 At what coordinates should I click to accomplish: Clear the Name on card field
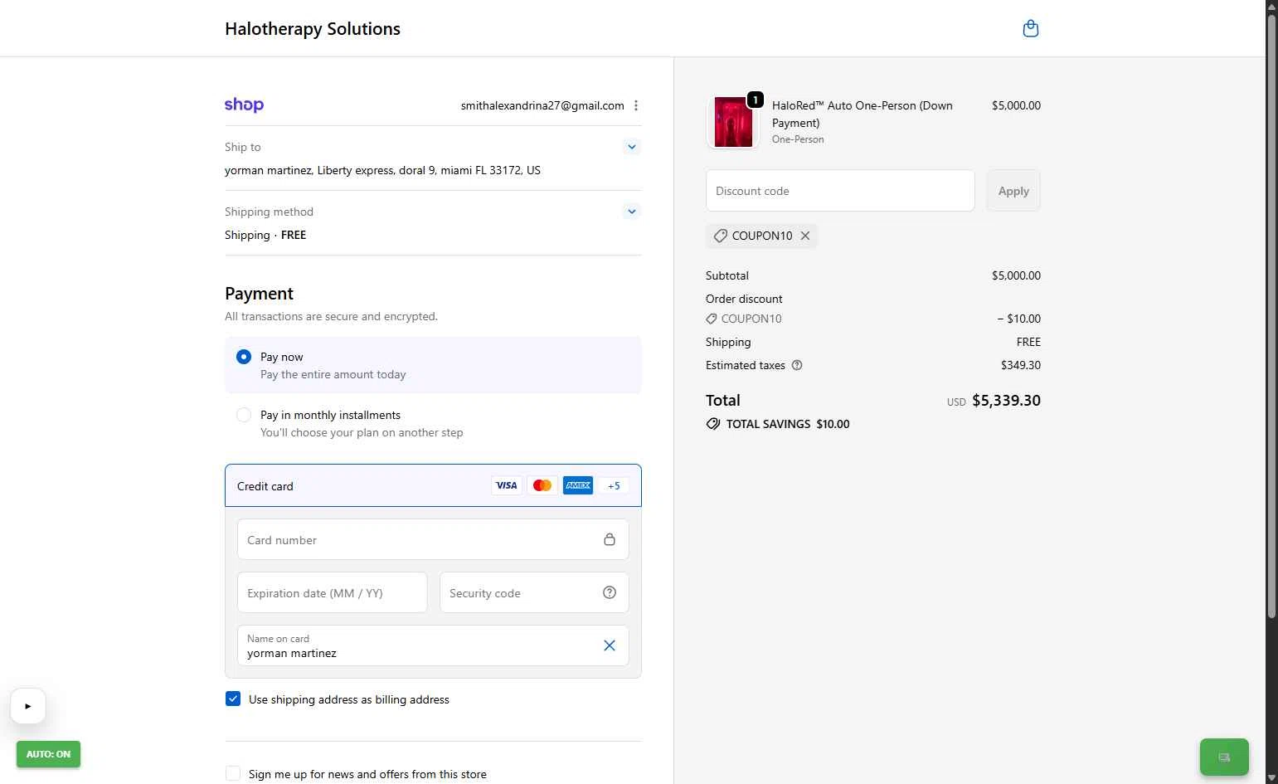[610, 645]
